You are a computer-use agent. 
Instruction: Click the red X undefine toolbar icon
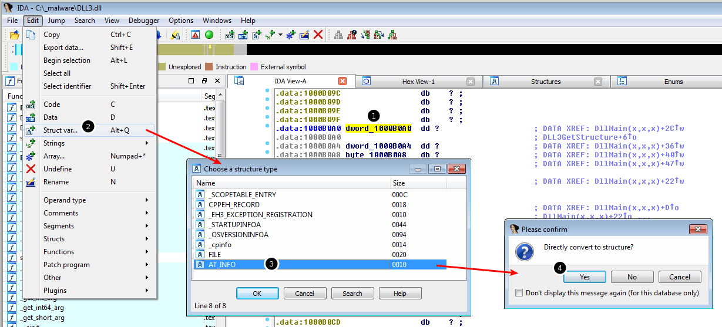318,35
